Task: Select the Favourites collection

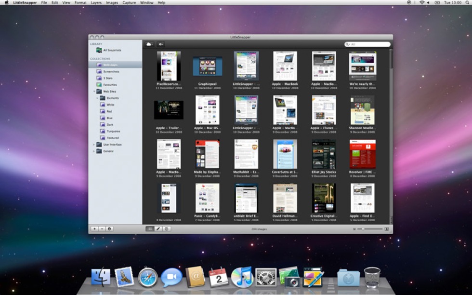Action: coord(115,85)
